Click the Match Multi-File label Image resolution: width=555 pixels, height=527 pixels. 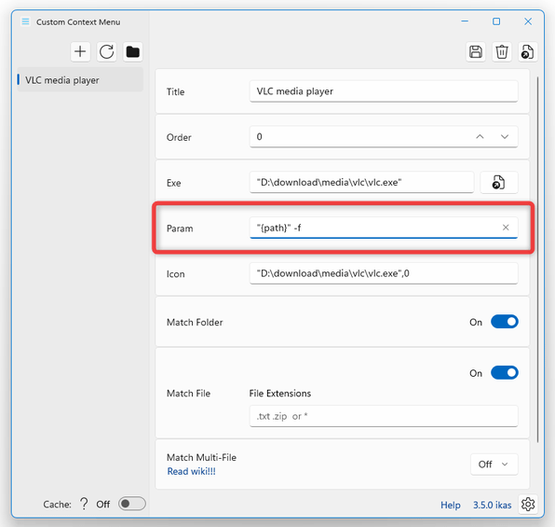pos(201,457)
